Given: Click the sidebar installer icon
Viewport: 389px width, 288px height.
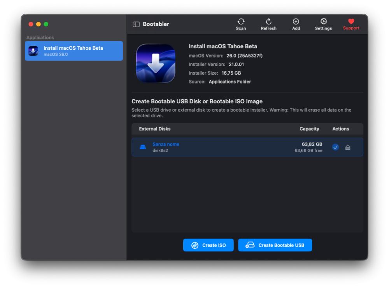Looking at the screenshot, I should (33, 51).
